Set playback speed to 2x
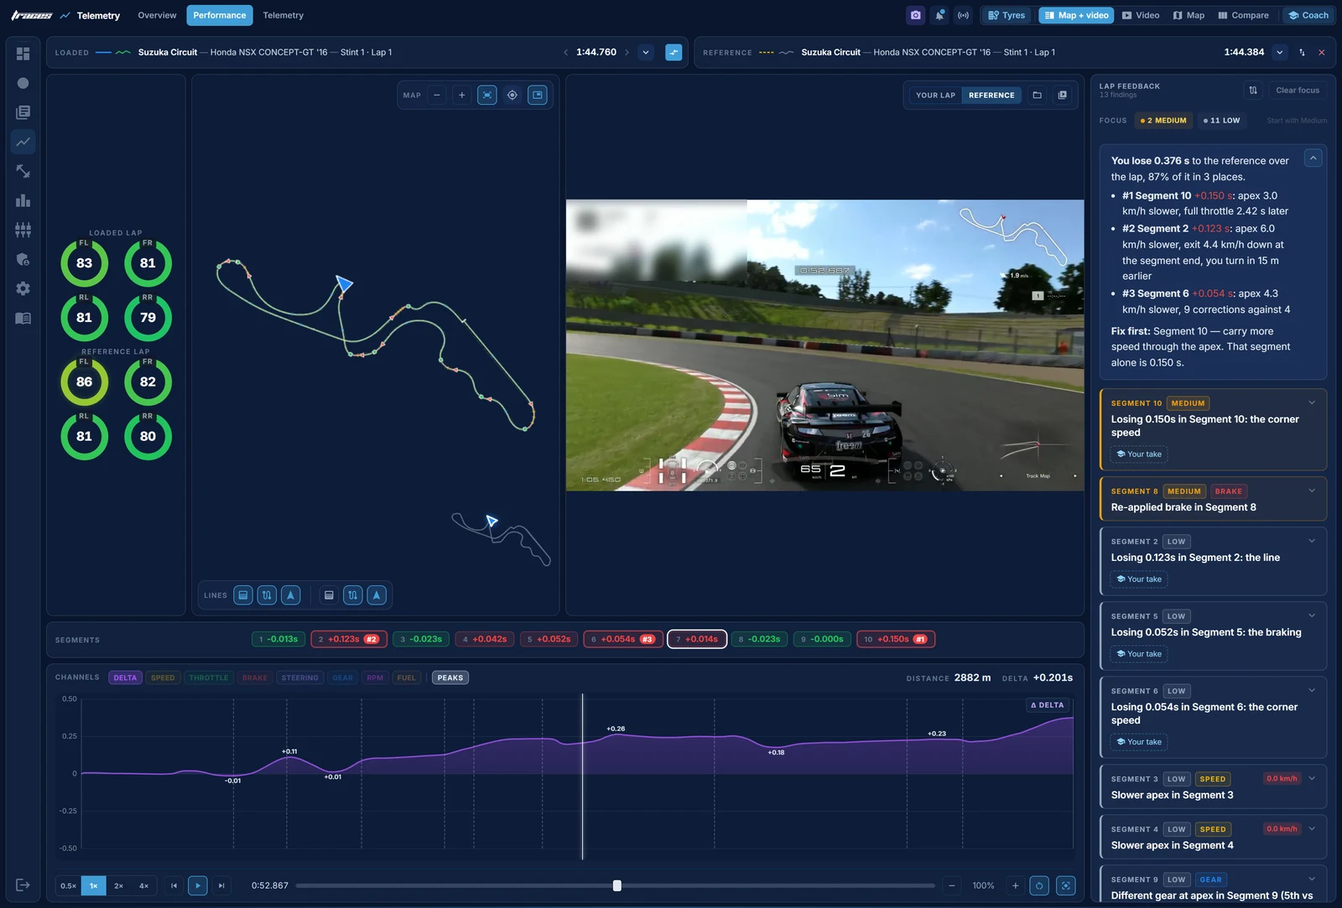Image resolution: width=1342 pixels, height=908 pixels. click(x=118, y=885)
